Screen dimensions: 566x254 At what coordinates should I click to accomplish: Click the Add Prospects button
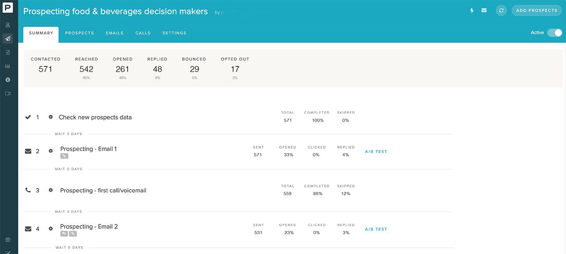coord(537,10)
